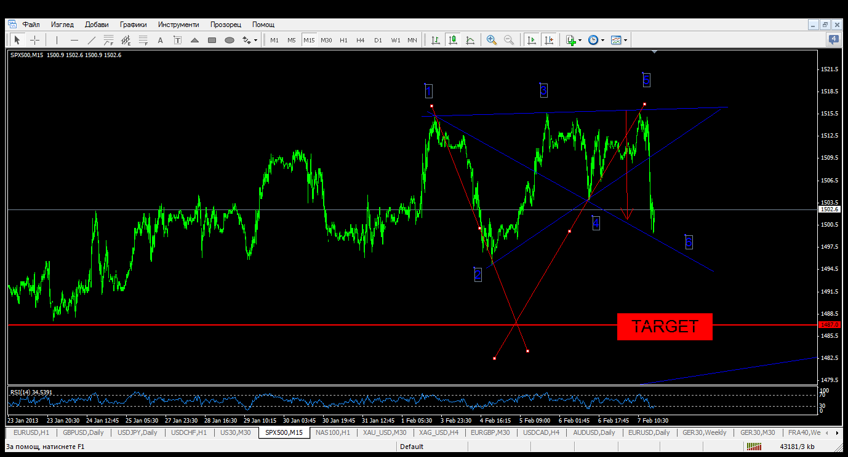Set timeframe to M1
848x457 pixels.
click(x=274, y=40)
